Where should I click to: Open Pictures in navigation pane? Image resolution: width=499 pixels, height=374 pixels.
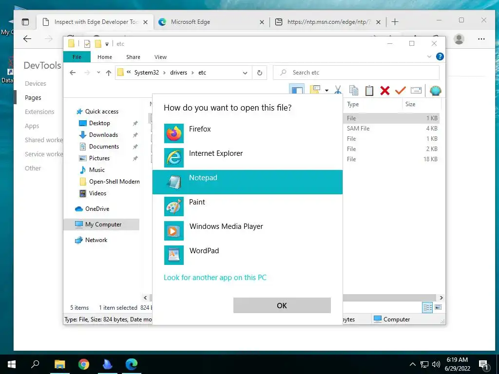pyautogui.click(x=99, y=158)
